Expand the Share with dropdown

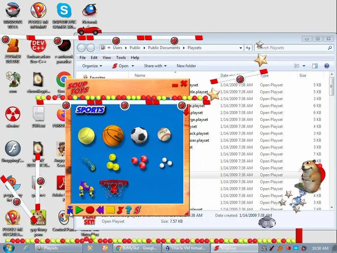coord(155,66)
